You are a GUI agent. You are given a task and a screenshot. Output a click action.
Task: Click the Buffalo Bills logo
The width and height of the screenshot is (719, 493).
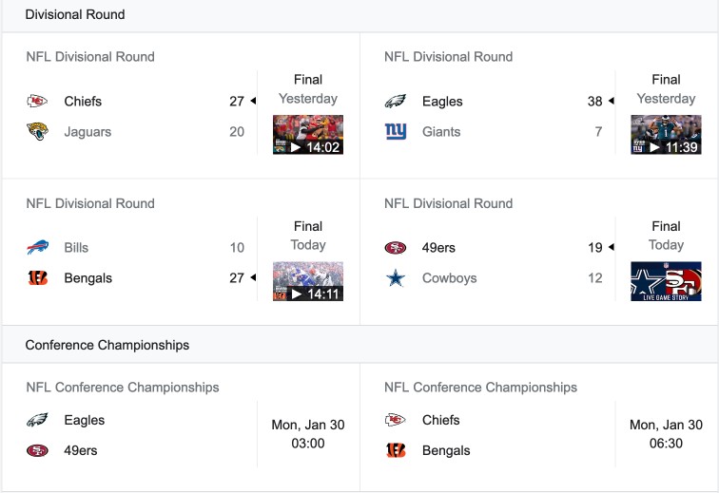click(x=37, y=247)
